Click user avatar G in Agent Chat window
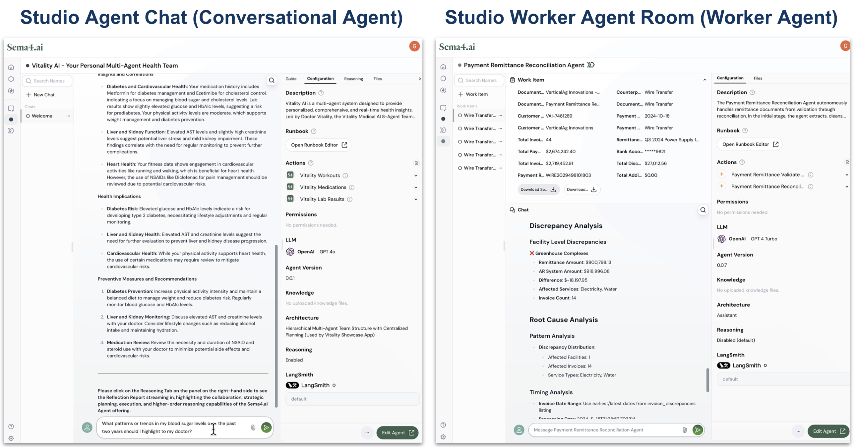Screen dimensions: 856x447 click(414, 46)
